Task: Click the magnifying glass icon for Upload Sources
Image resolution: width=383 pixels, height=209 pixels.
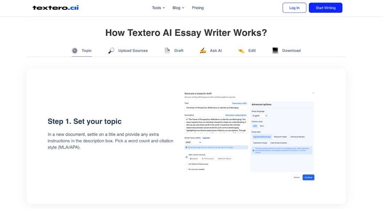Action: click(x=111, y=51)
